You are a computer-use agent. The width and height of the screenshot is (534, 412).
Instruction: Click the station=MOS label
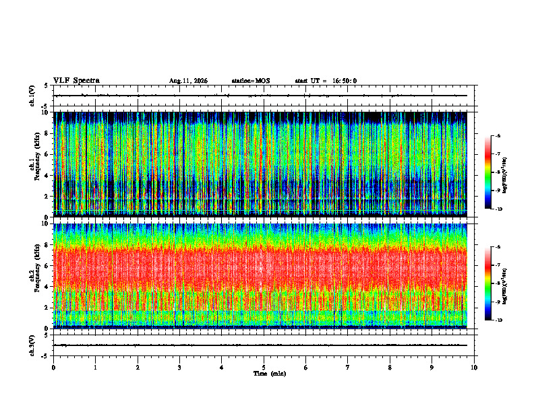point(251,81)
